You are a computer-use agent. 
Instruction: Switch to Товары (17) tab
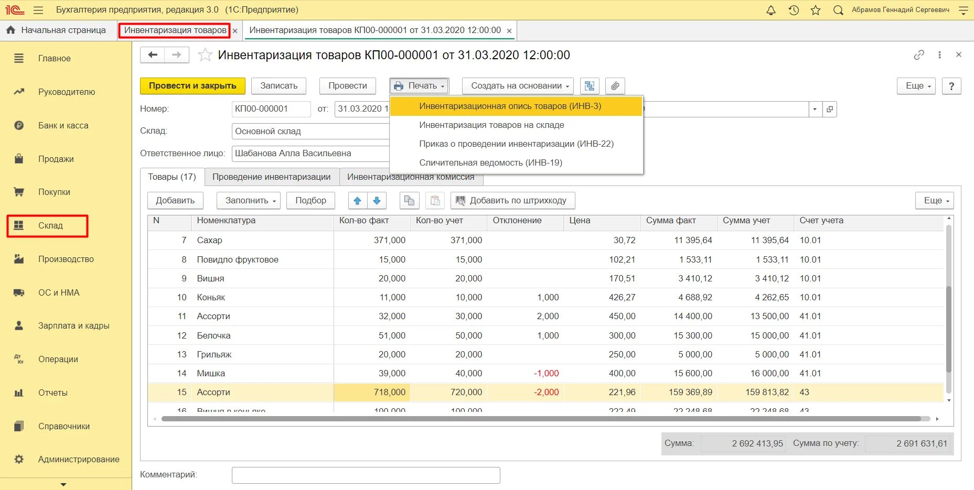[172, 177]
